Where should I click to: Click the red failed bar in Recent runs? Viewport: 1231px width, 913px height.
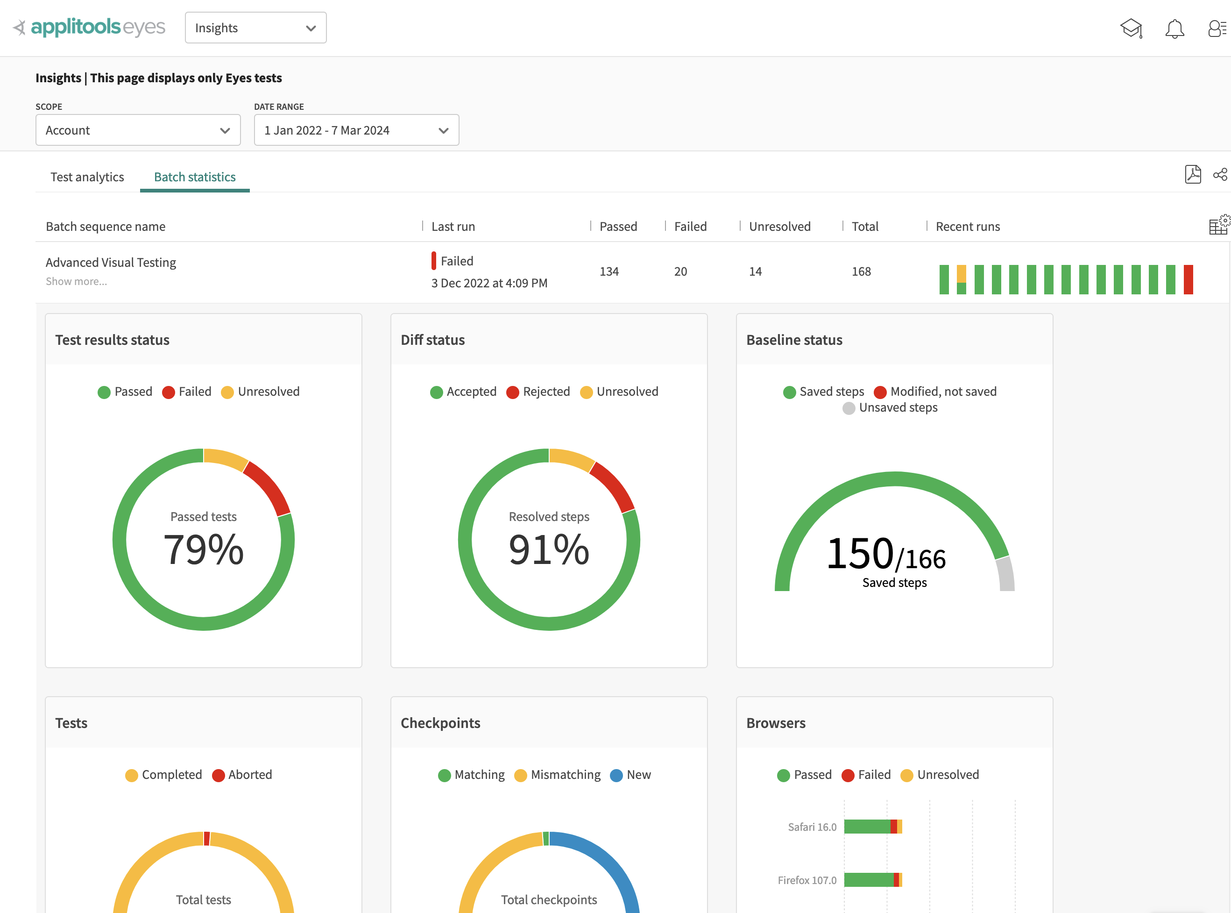pyautogui.click(x=1188, y=280)
